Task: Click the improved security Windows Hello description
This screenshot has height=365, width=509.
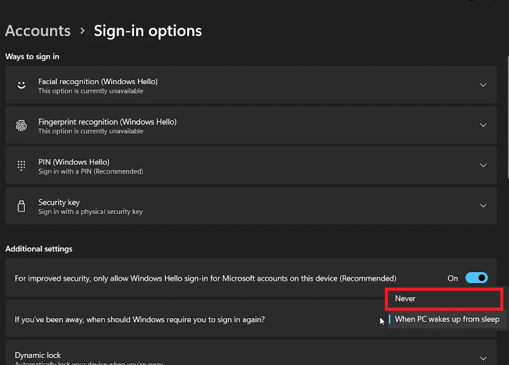Action: pyautogui.click(x=205, y=279)
